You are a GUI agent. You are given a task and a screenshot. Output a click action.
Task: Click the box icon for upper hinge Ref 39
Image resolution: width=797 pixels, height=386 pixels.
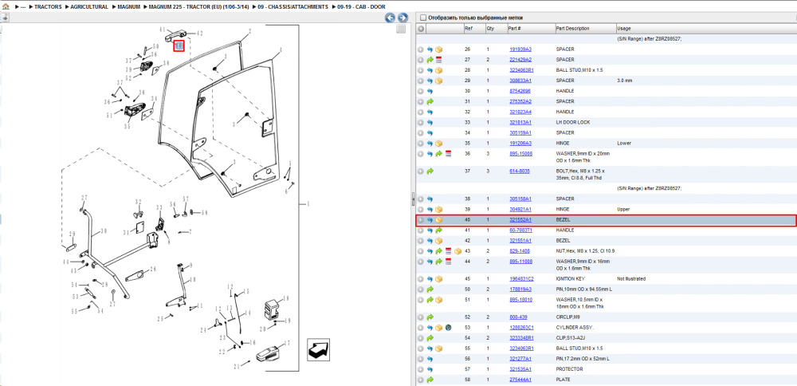tap(438, 210)
